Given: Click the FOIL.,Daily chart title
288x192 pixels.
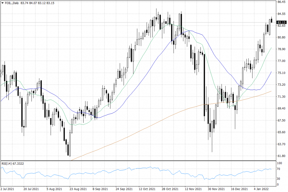Looking at the screenshot, I should click(x=11, y=3).
